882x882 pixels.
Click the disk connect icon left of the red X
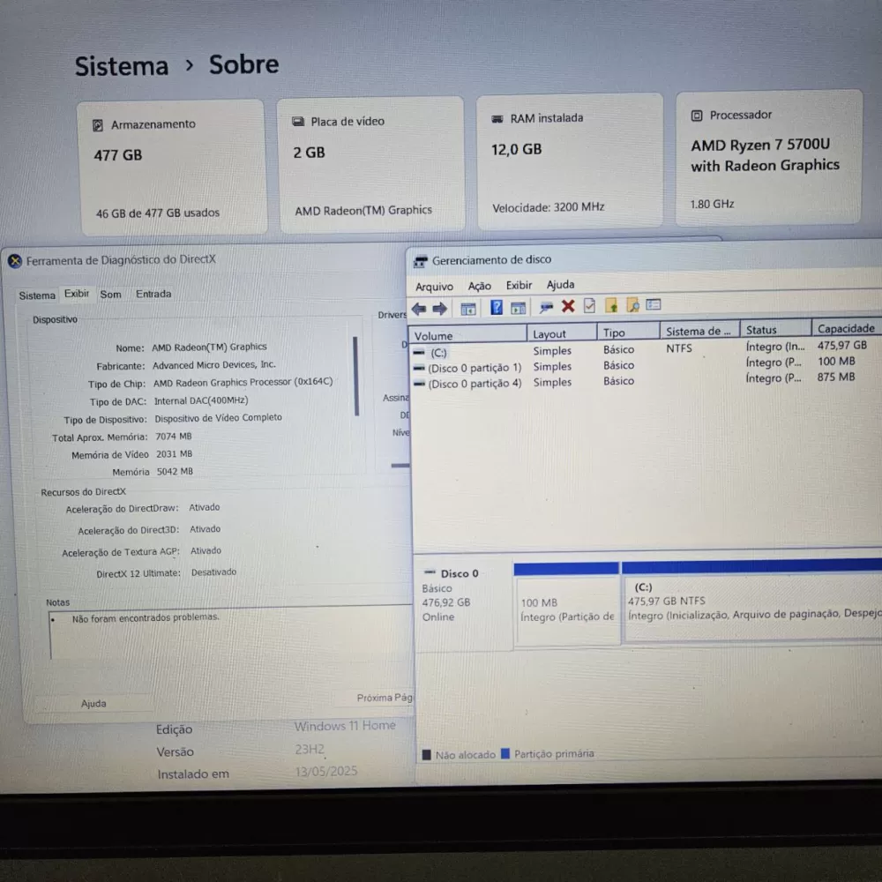coord(546,307)
